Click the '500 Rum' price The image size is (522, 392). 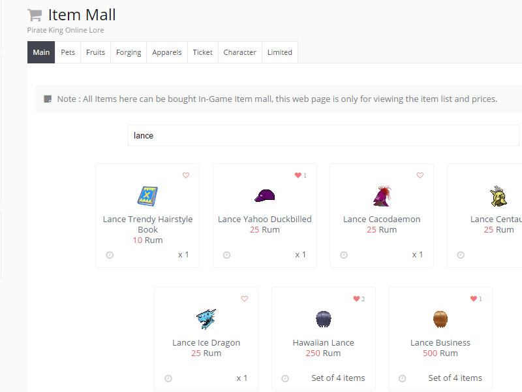440,353
